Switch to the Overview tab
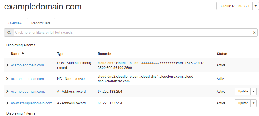259x116 pixels. tap(15, 23)
